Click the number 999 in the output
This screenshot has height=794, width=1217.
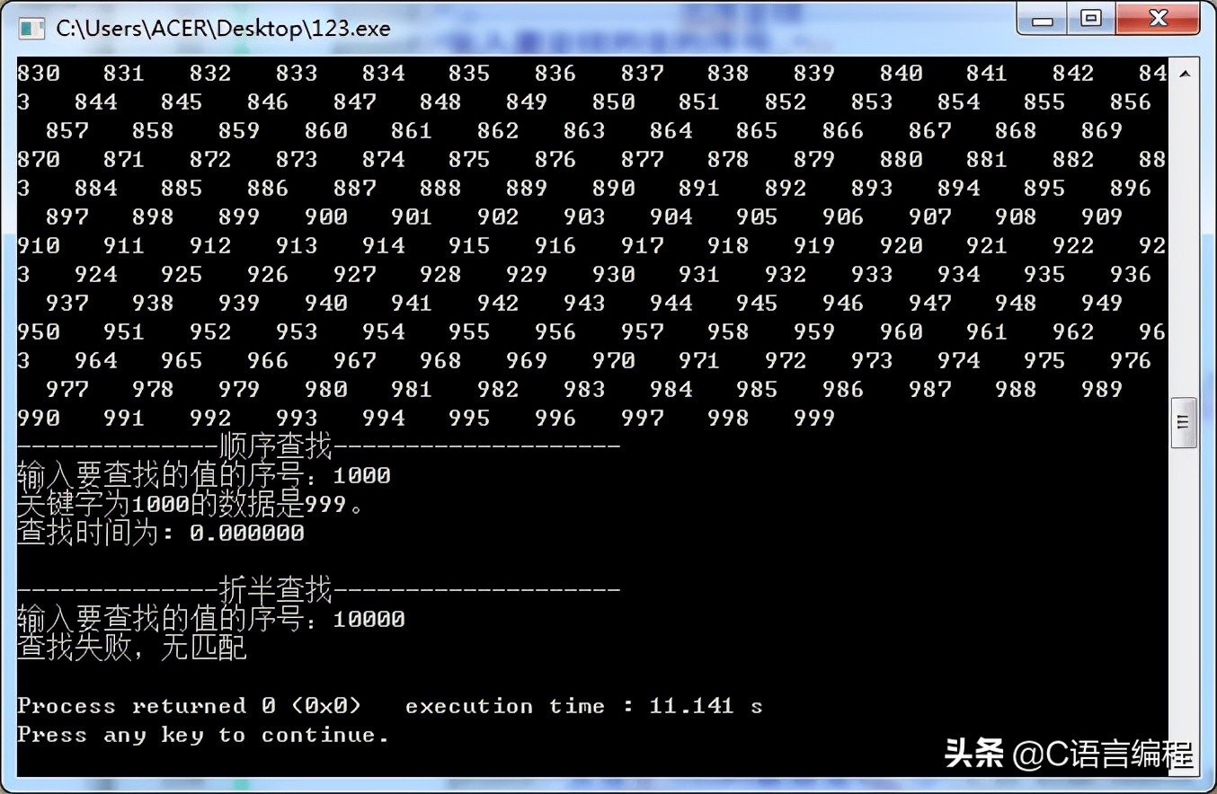pyautogui.click(x=814, y=418)
